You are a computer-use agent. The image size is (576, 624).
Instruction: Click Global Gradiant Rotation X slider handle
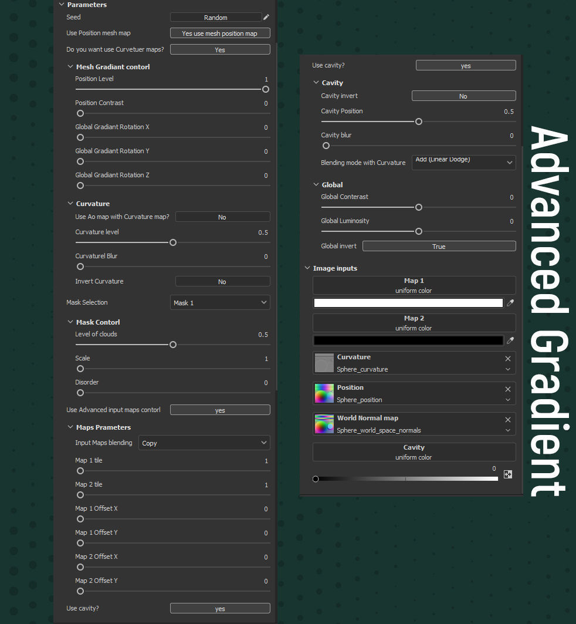[x=80, y=137]
